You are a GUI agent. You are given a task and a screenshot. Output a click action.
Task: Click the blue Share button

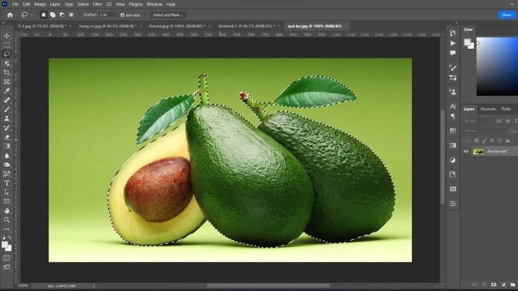tap(506, 15)
